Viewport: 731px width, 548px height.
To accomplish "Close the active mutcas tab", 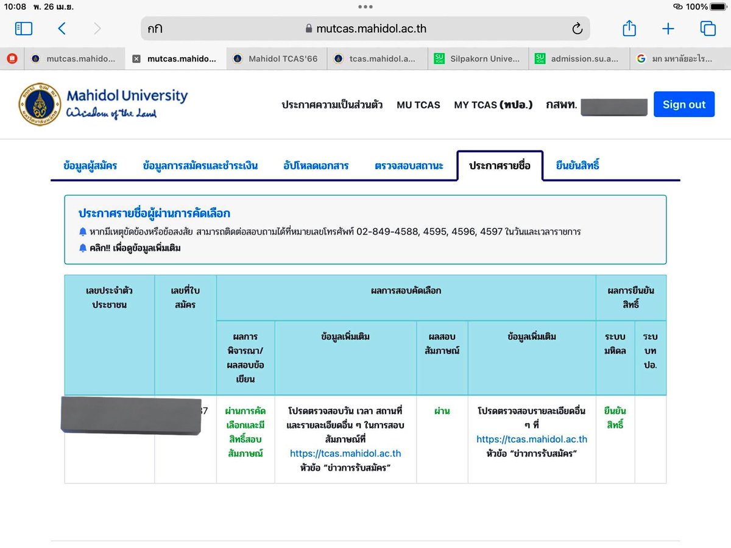I will click(x=136, y=59).
